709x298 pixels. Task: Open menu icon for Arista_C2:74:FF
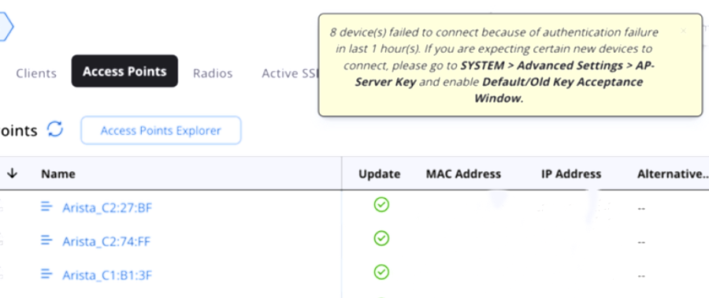pos(46,240)
